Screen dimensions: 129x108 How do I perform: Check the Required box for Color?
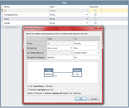coord(95,19)
